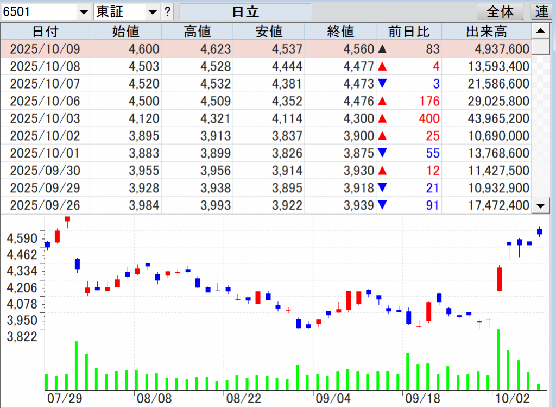Expand the 東証 market dropdown
The width and height of the screenshot is (556, 408).
pos(153,12)
